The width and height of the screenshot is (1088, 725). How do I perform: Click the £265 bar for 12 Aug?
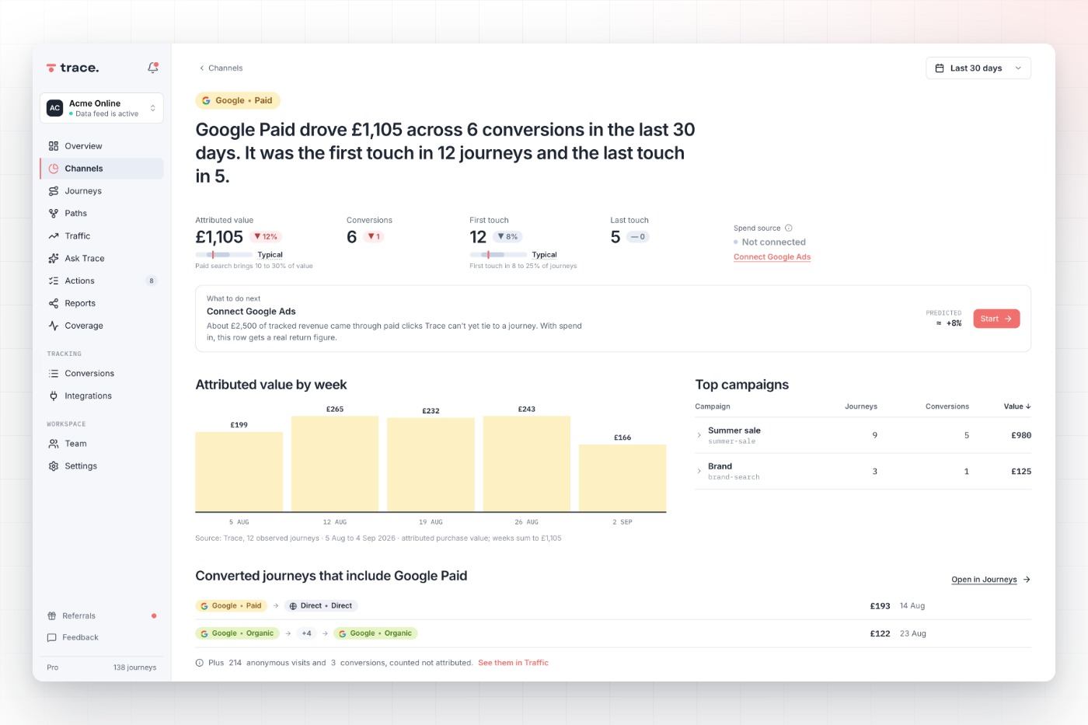335,464
